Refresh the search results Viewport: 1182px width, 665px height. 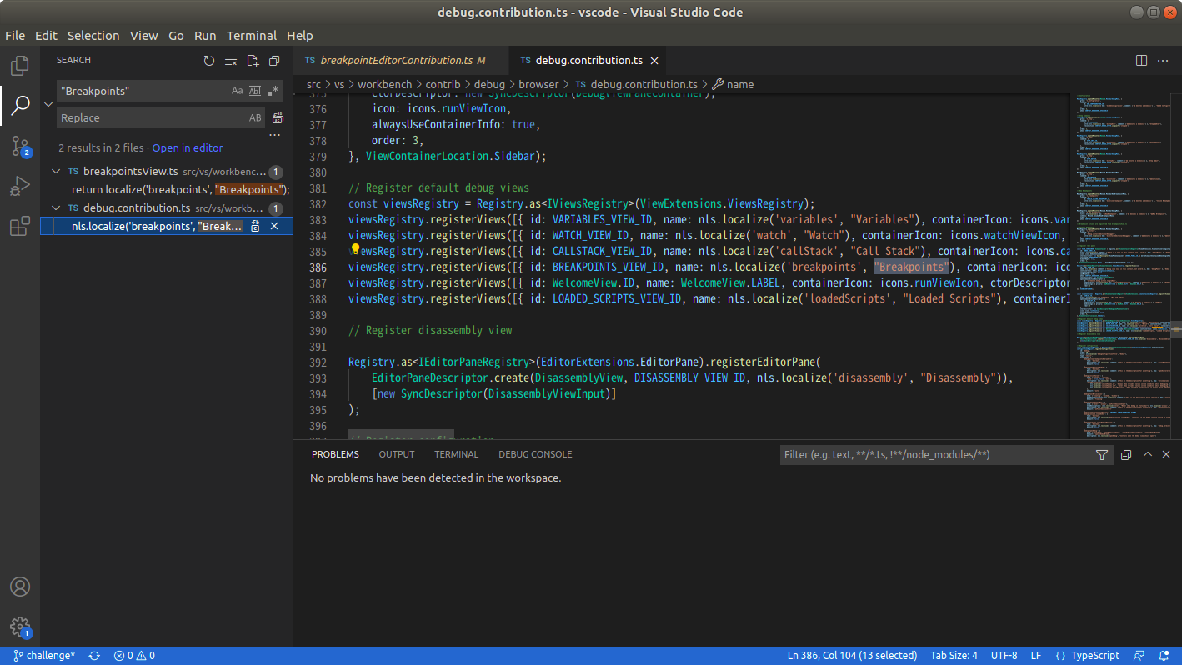209,61
